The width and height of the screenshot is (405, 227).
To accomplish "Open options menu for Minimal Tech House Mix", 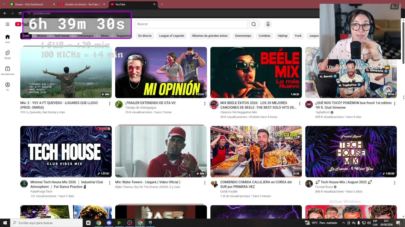I will pyautogui.click(x=110, y=183).
